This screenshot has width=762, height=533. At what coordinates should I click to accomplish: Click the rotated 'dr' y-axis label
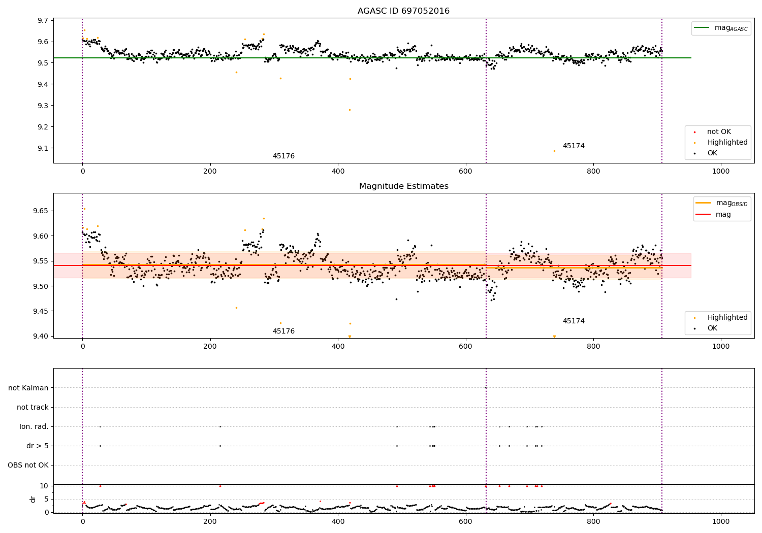pyautogui.click(x=33, y=499)
